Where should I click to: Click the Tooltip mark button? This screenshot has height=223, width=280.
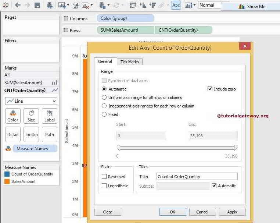[31, 134]
